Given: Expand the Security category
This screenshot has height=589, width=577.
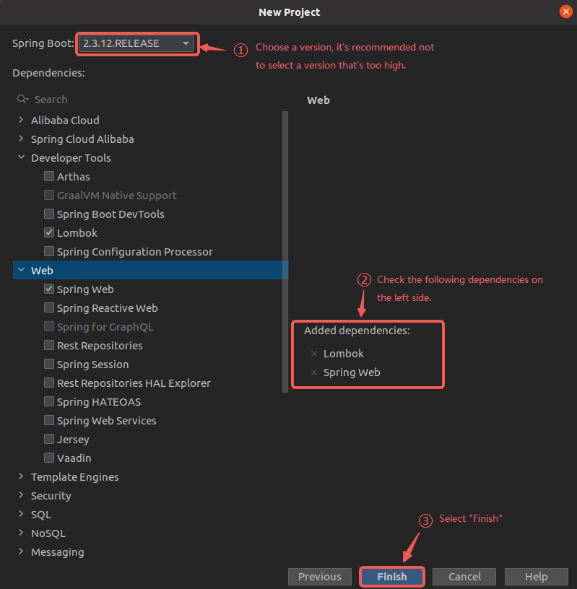Looking at the screenshot, I should [x=21, y=496].
